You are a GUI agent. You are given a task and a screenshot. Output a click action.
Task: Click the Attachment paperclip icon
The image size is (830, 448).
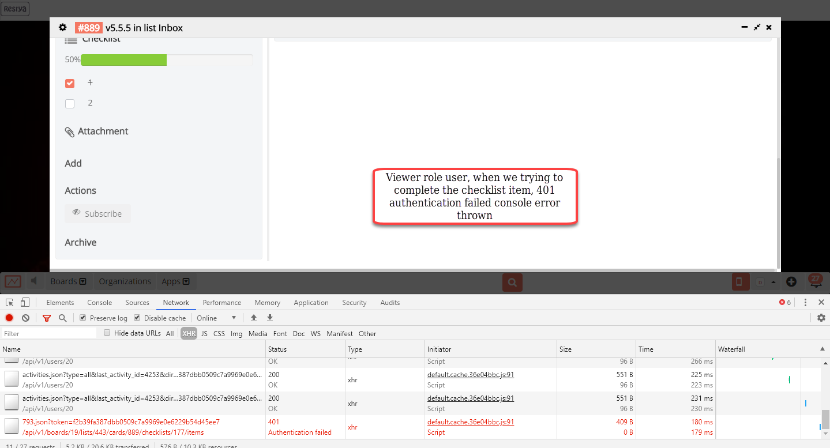click(x=69, y=131)
